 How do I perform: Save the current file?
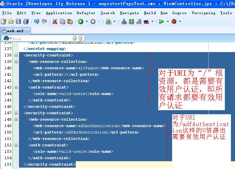click(18, 22)
